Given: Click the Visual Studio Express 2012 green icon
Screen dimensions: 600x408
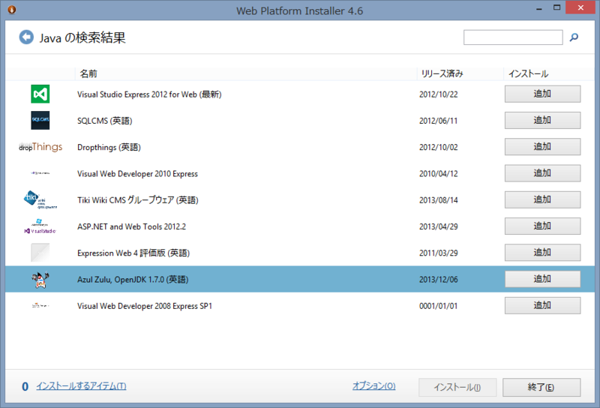Looking at the screenshot, I should (40, 94).
